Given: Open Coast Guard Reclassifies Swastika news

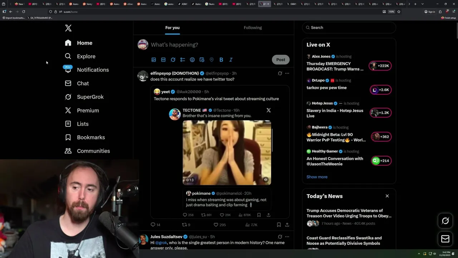Looking at the screenshot, I should pyautogui.click(x=349, y=242).
